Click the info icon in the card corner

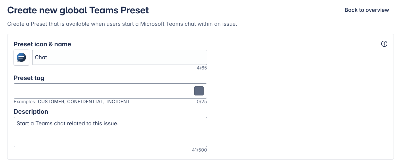pyautogui.click(x=384, y=44)
